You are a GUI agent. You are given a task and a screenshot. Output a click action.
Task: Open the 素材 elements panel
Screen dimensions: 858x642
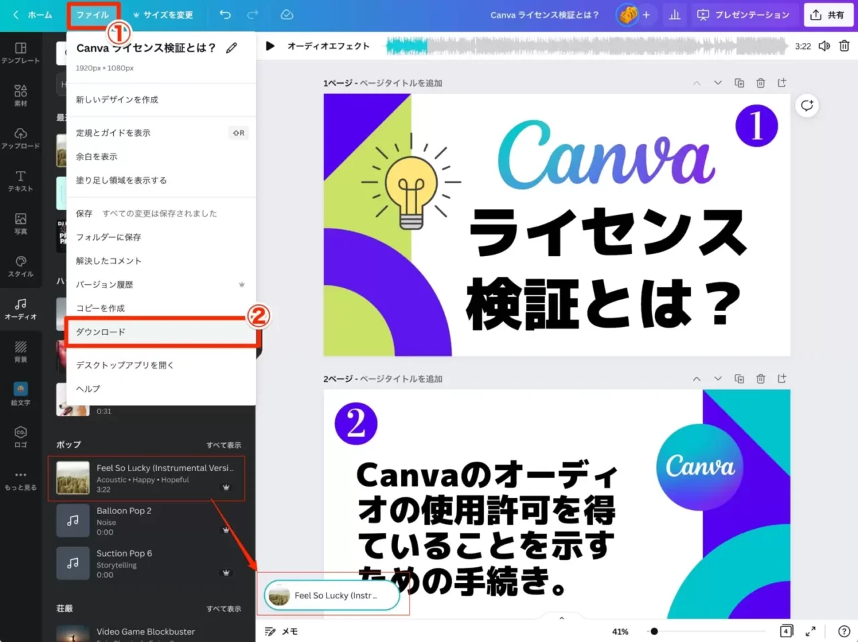[x=20, y=96]
